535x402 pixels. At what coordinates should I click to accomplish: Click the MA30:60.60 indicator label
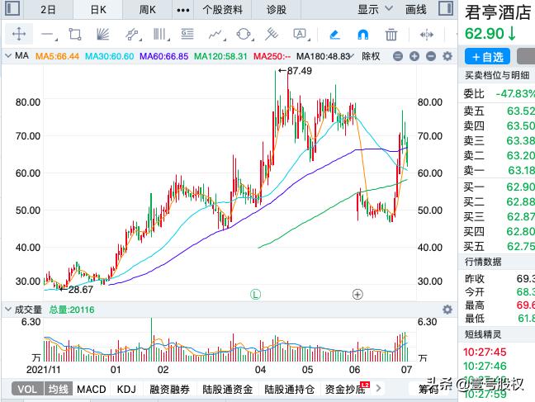(109, 56)
